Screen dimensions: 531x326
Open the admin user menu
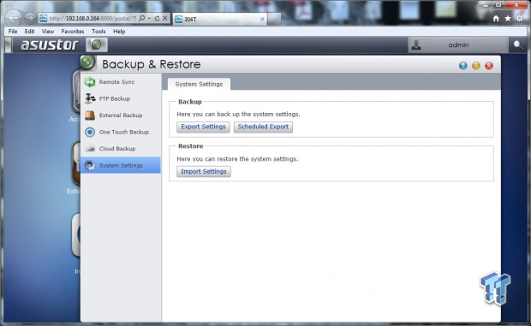pyautogui.click(x=458, y=45)
